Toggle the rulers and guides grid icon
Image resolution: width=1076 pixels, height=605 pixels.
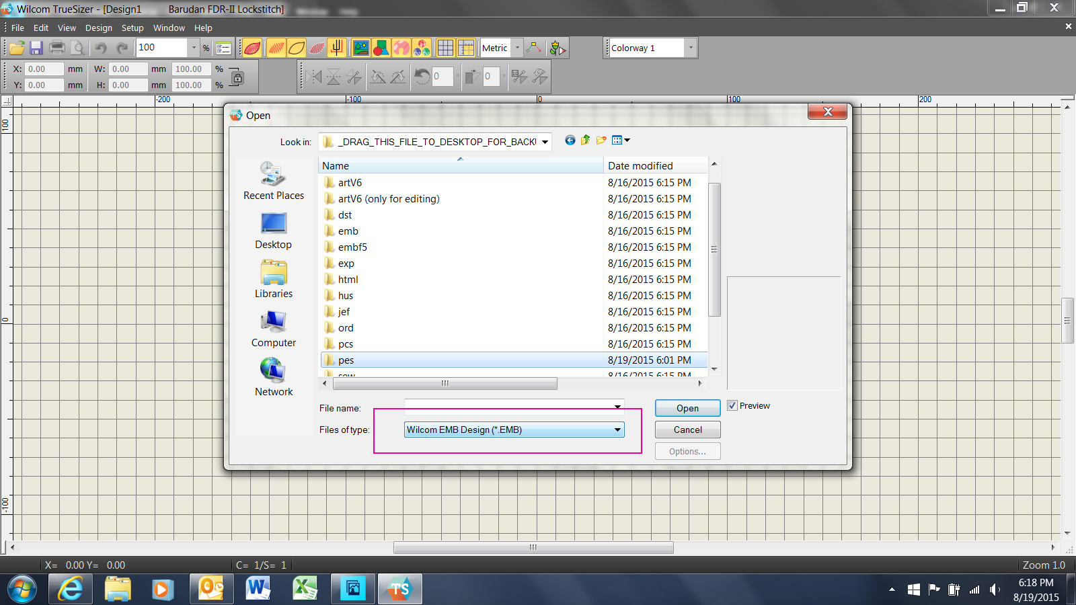coord(465,48)
